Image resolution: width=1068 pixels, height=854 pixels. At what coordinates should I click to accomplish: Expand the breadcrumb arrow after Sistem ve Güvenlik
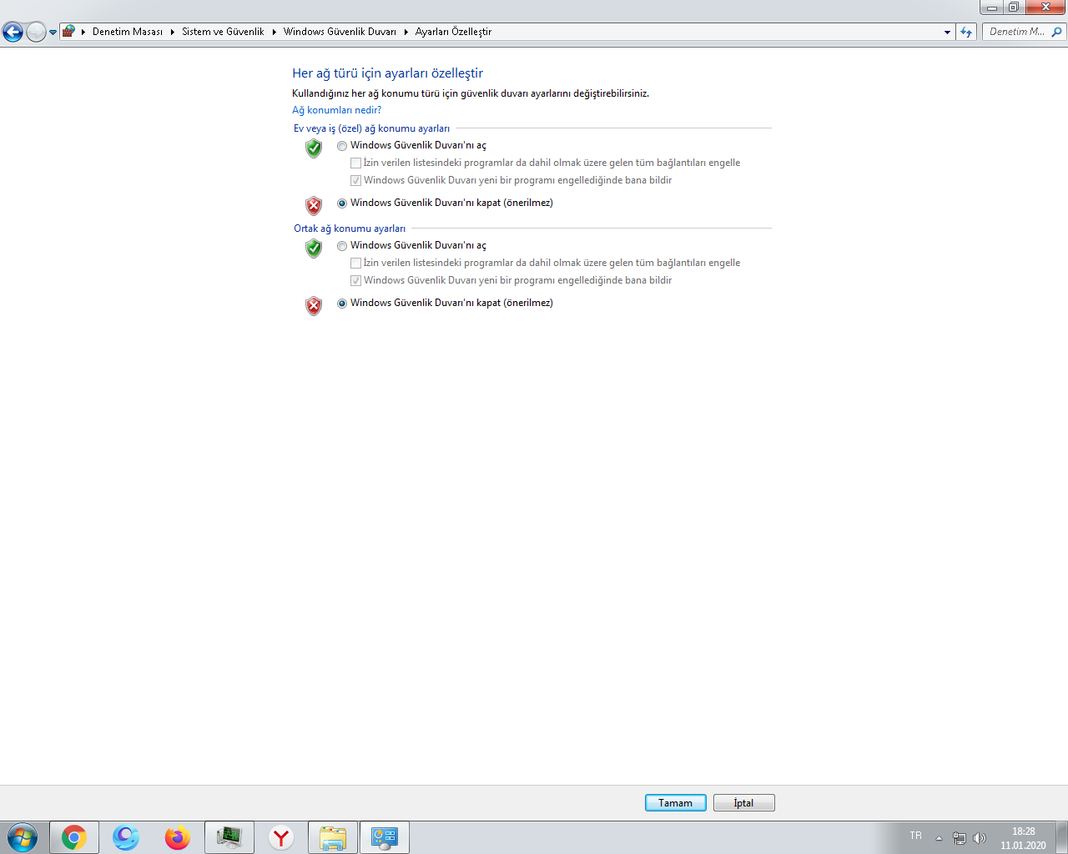[x=274, y=32]
